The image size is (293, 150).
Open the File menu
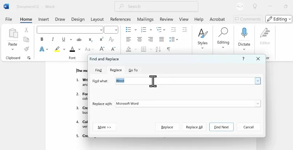tap(9, 19)
